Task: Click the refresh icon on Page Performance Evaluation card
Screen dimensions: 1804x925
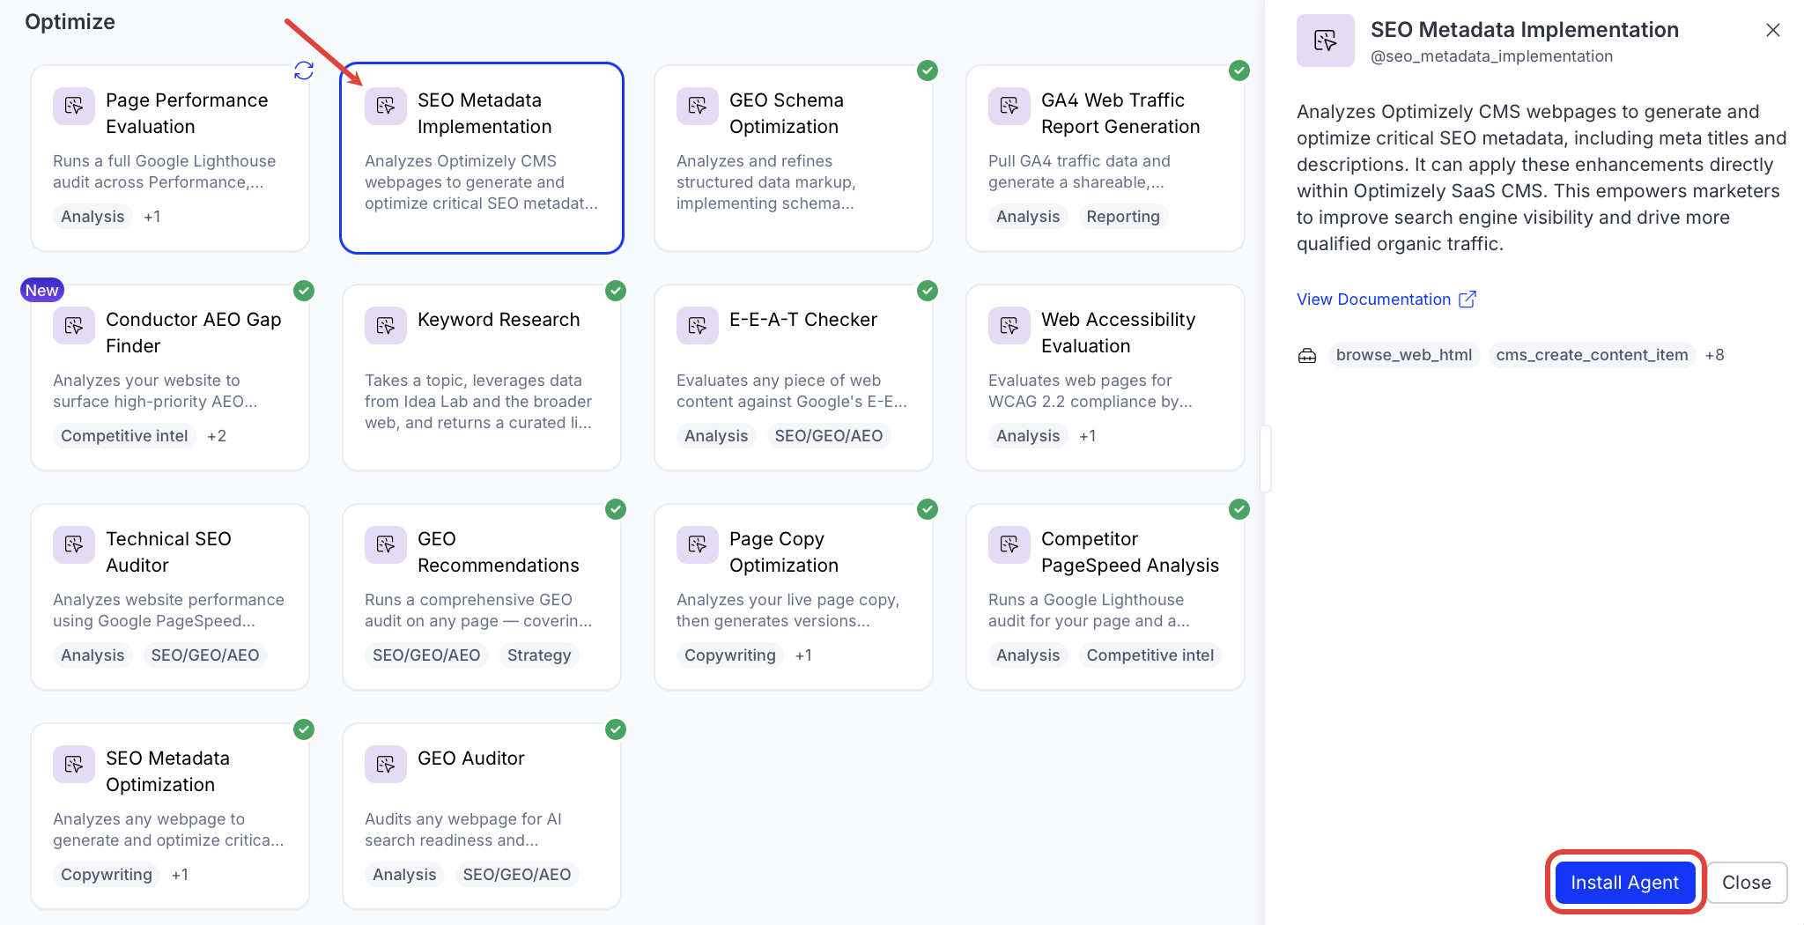Action: [304, 70]
